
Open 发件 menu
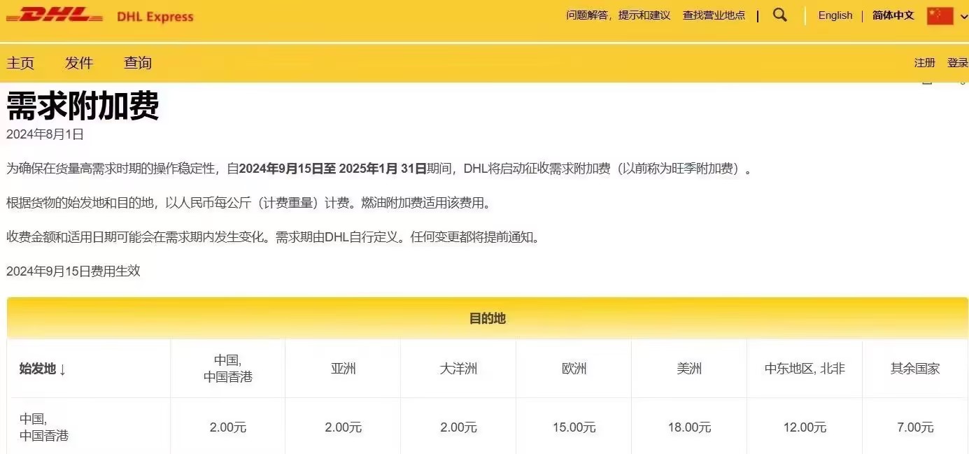(x=79, y=63)
